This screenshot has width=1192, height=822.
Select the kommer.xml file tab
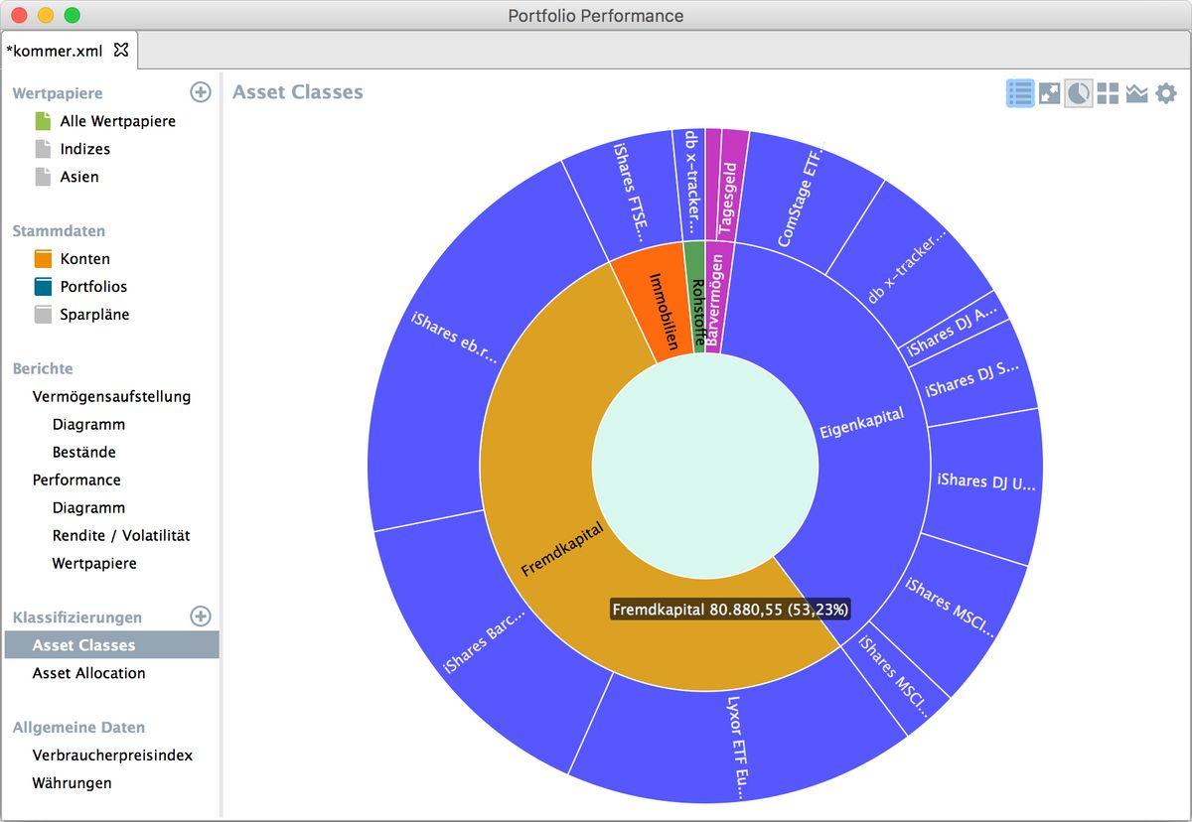56,51
